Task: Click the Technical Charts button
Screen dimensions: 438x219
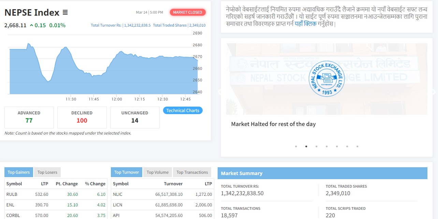Action: click(183, 110)
